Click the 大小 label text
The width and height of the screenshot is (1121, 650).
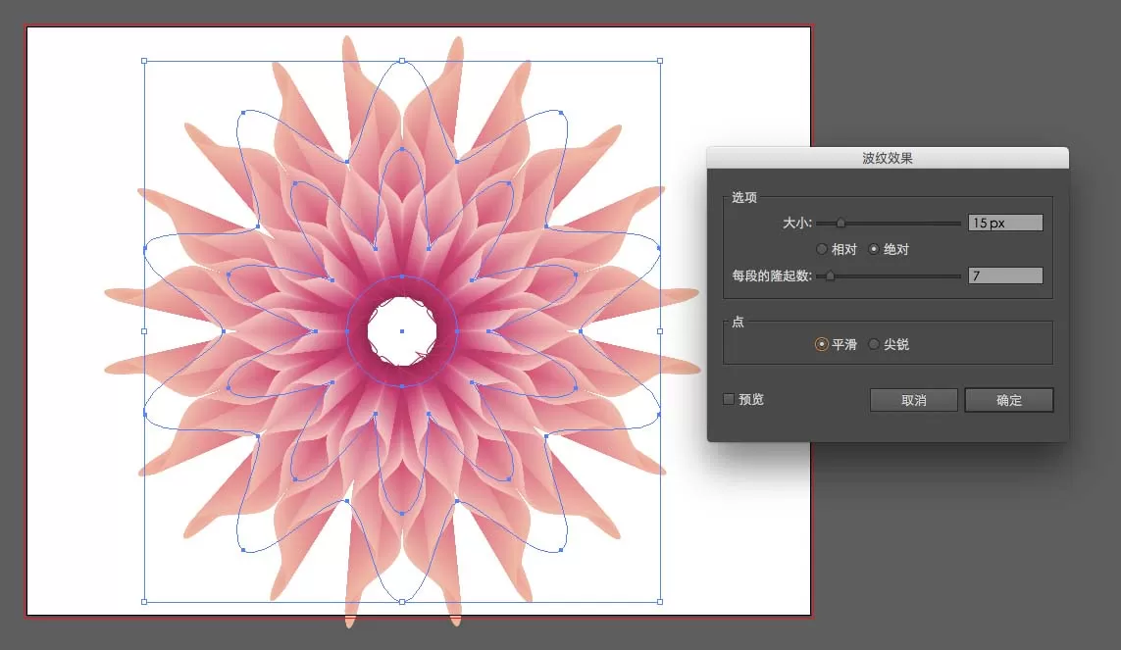797,223
